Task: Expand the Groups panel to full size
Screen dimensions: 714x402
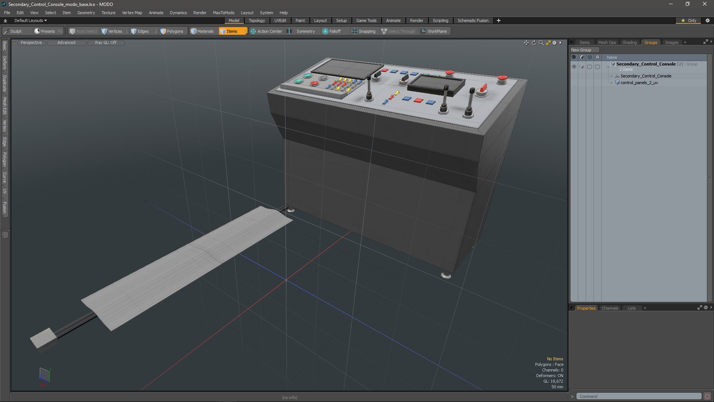Action: [x=705, y=42]
